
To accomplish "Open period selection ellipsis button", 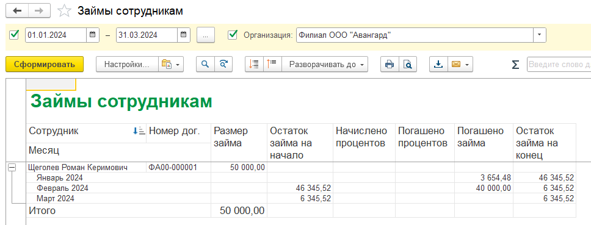I will pos(205,35).
